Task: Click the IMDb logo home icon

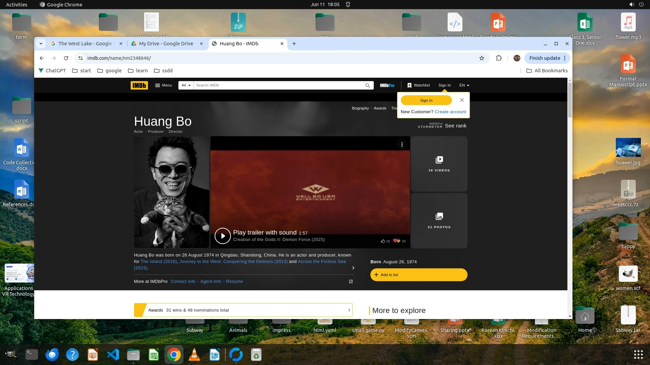Action: pos(139,85)
